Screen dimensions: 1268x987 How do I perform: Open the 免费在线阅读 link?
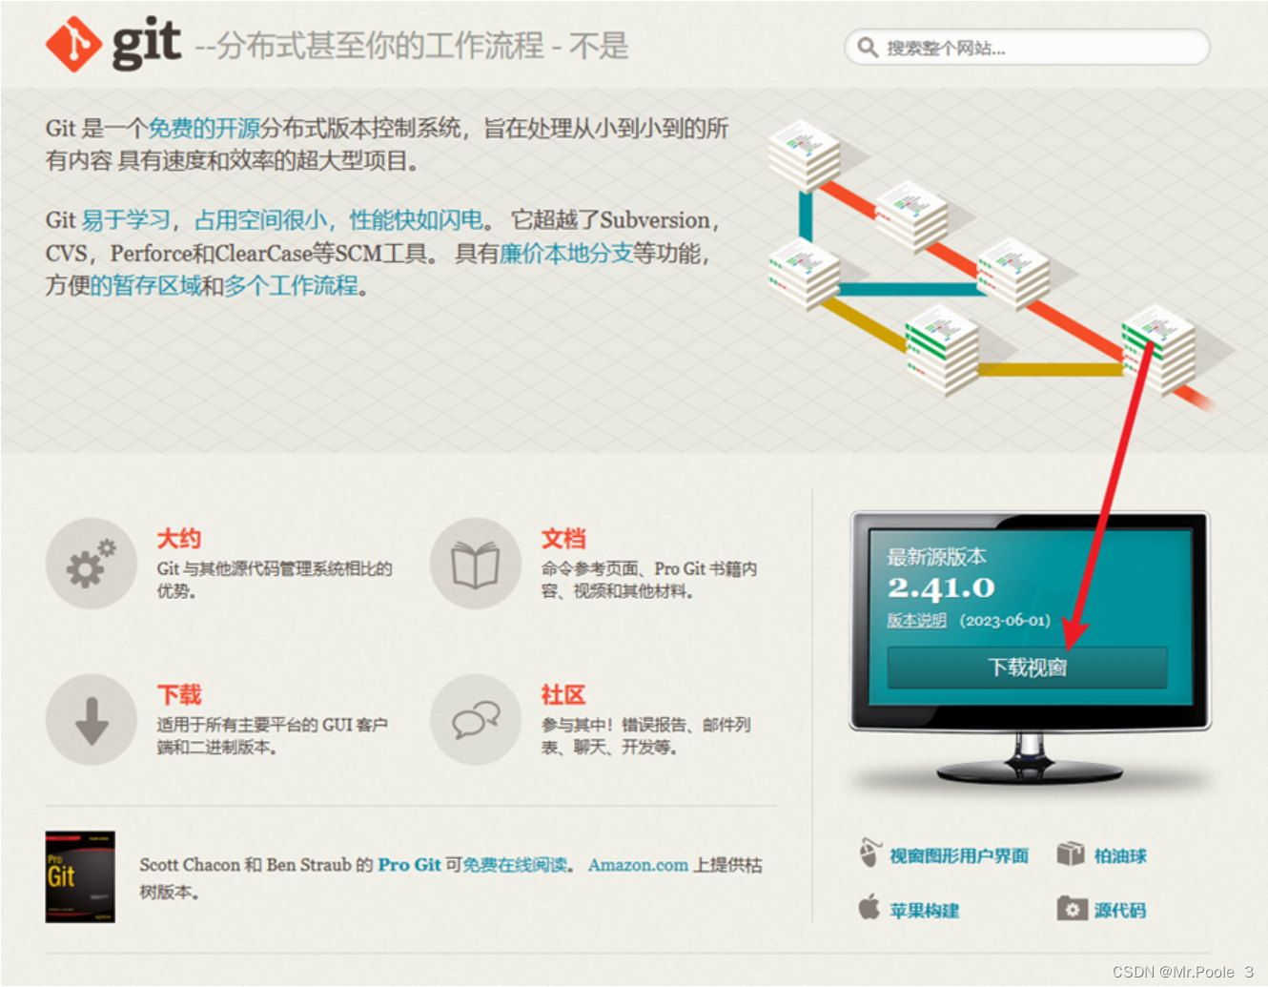click(515, 865)
